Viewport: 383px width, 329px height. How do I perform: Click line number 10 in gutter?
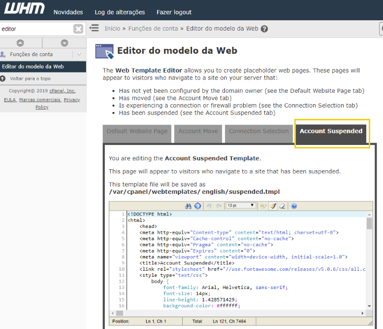pyautogui.click(x=122, y=269)
